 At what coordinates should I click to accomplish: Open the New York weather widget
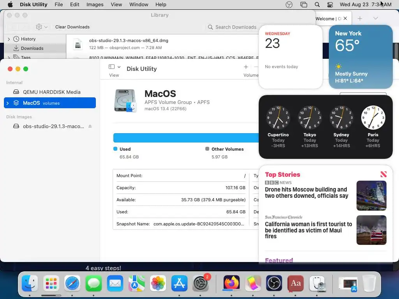(x=360, y=57)
